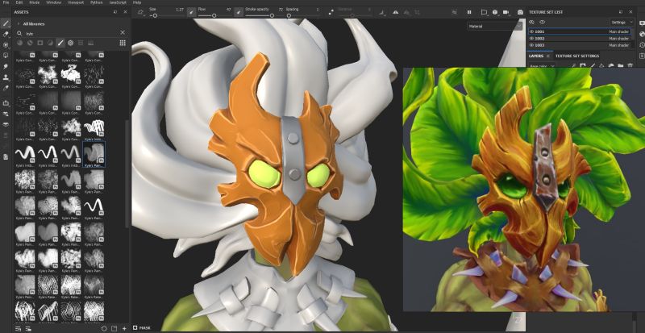Viewport: 645px width, 333px height.
Task: Filter assets by Materials
Action: point(19,43)
